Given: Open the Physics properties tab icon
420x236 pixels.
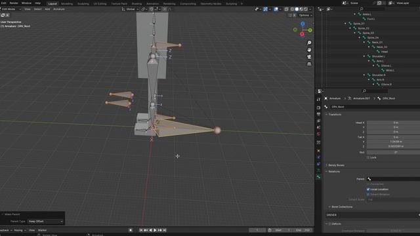Looking at the screenshot, I should click(318, 157).
